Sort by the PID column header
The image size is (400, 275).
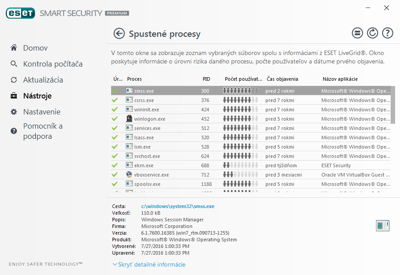[206, 79]
